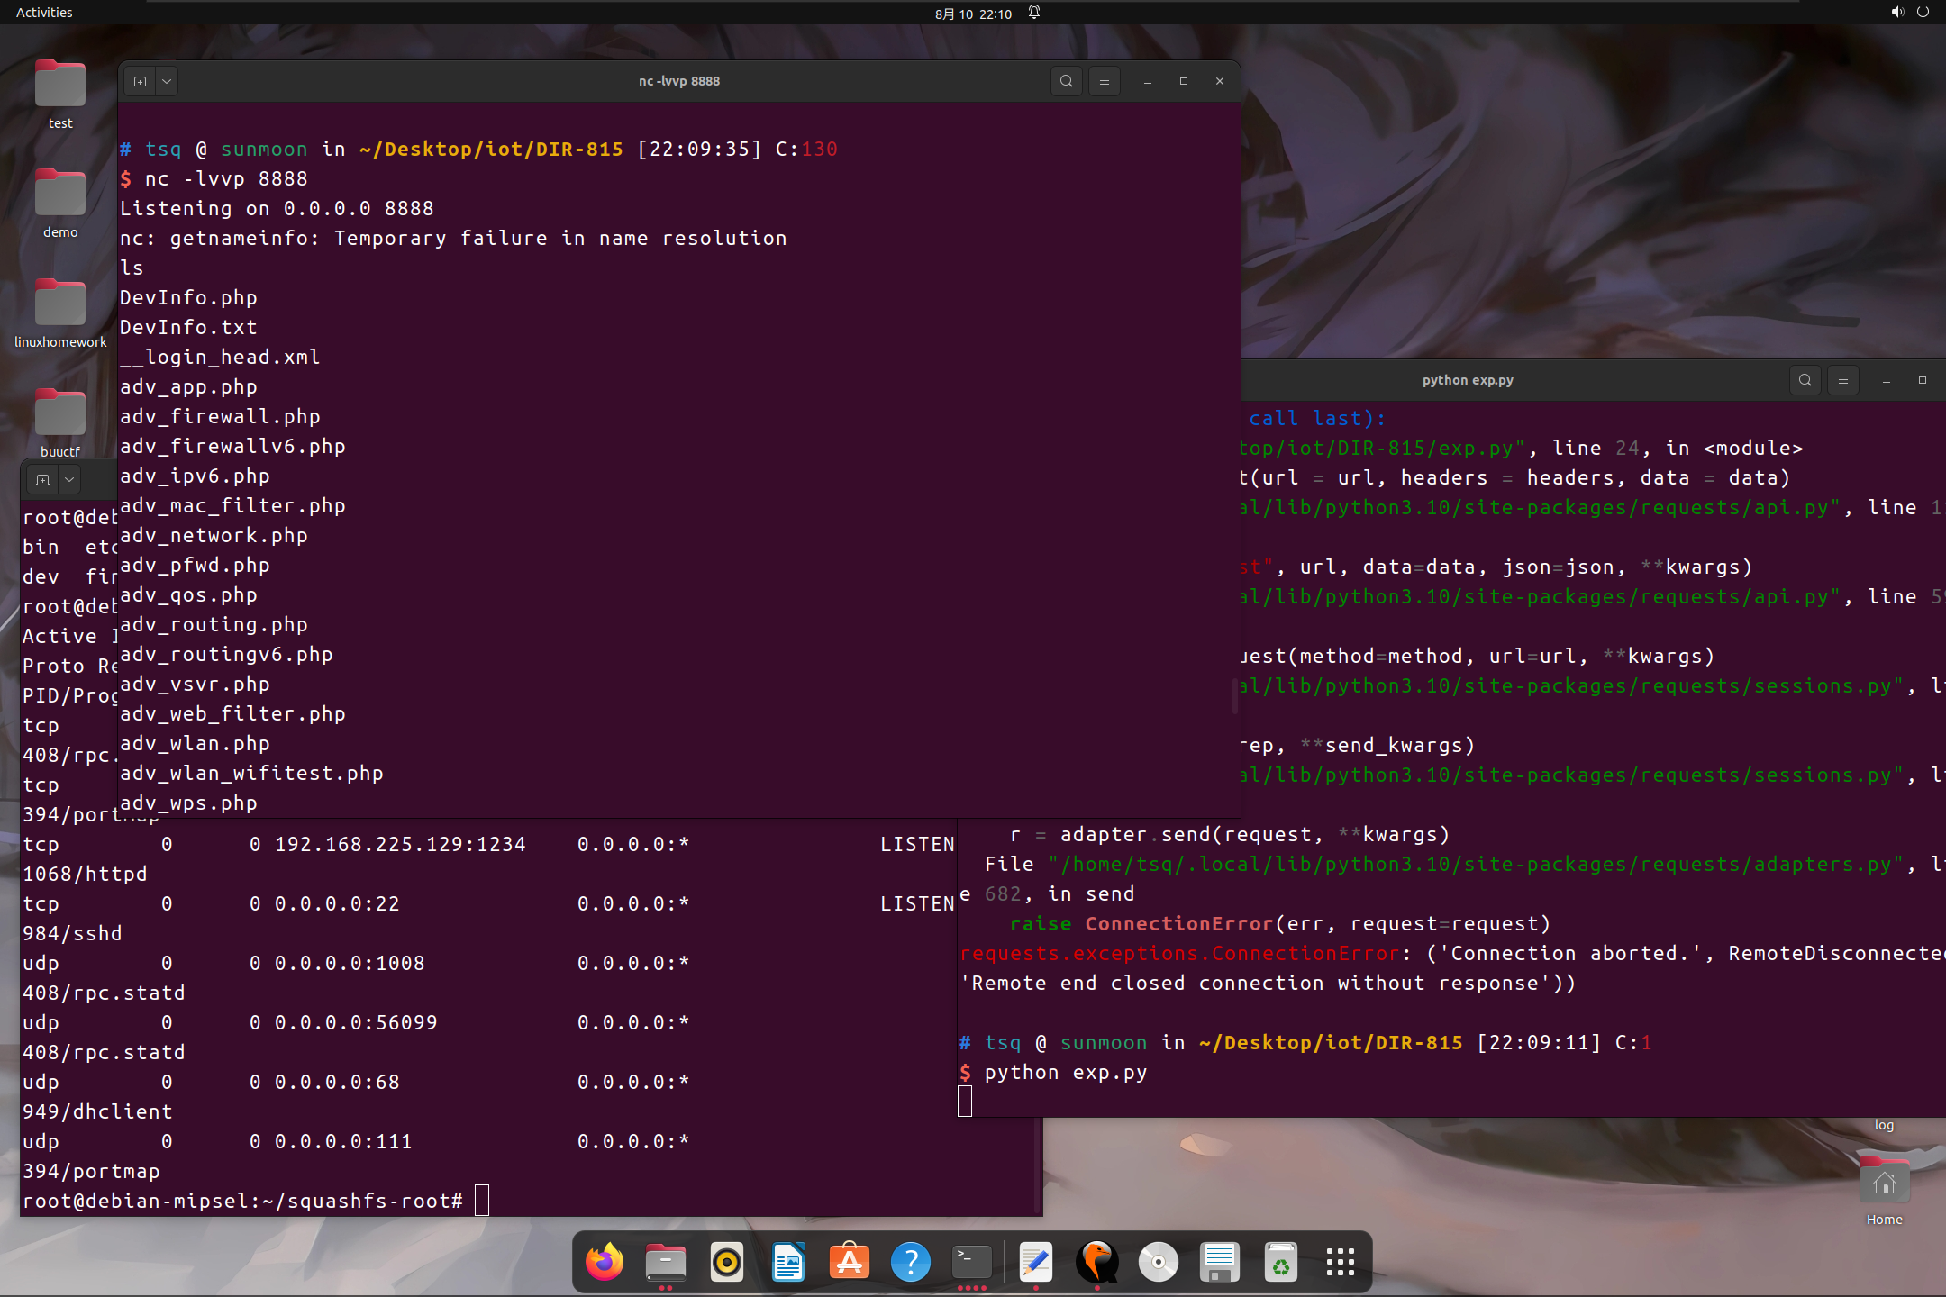Image resolution: width=1946 pixels, height=1297 pixels.
Task: Open Firefox from the dock
Action: pos(605,1262)
